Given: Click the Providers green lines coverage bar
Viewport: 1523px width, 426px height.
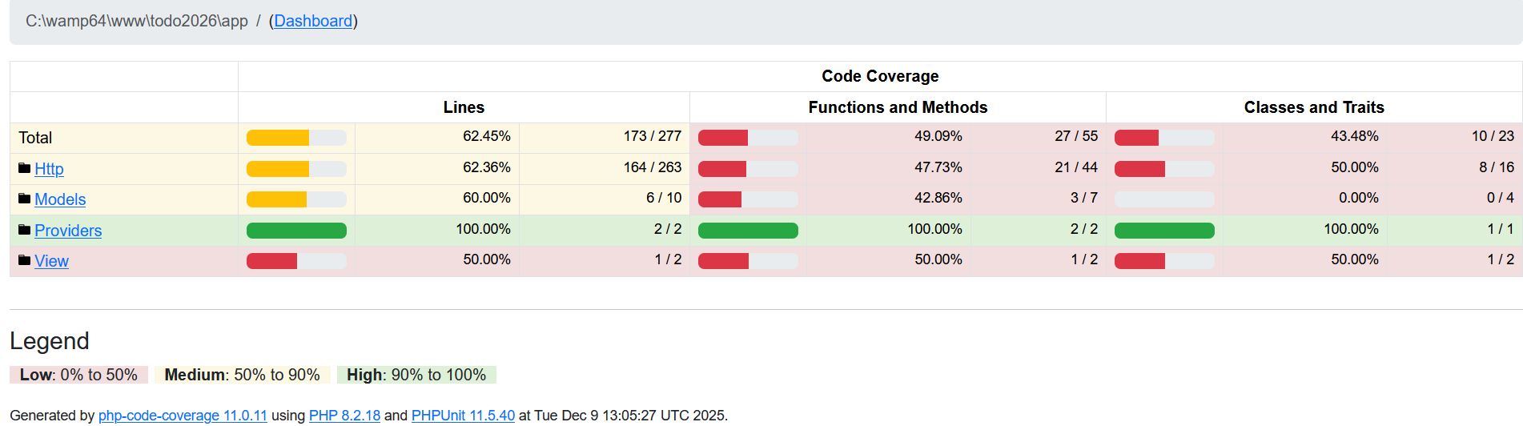Looking at the screenshot, I should (296, 231).
